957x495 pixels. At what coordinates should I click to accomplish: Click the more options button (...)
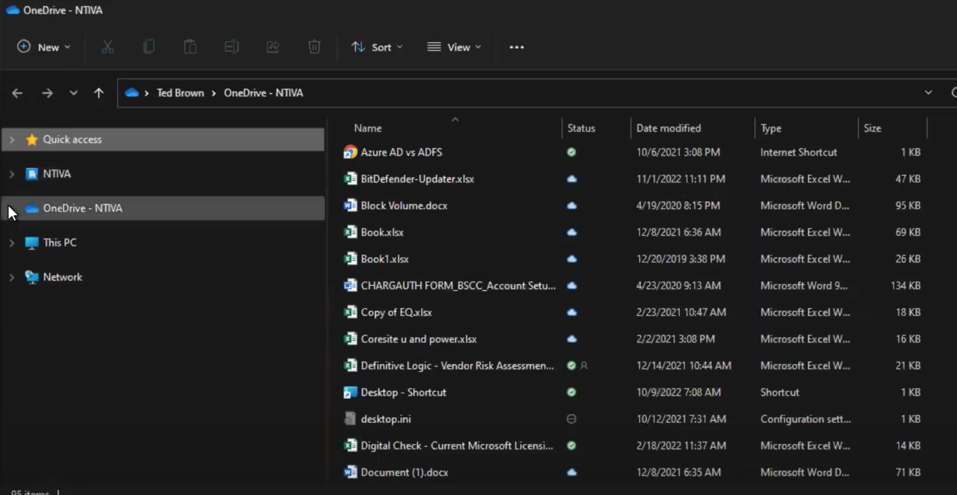516,47
